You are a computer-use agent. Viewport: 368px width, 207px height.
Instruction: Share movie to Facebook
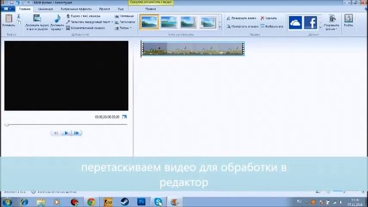pyautogui.click(x=310, y=22)
